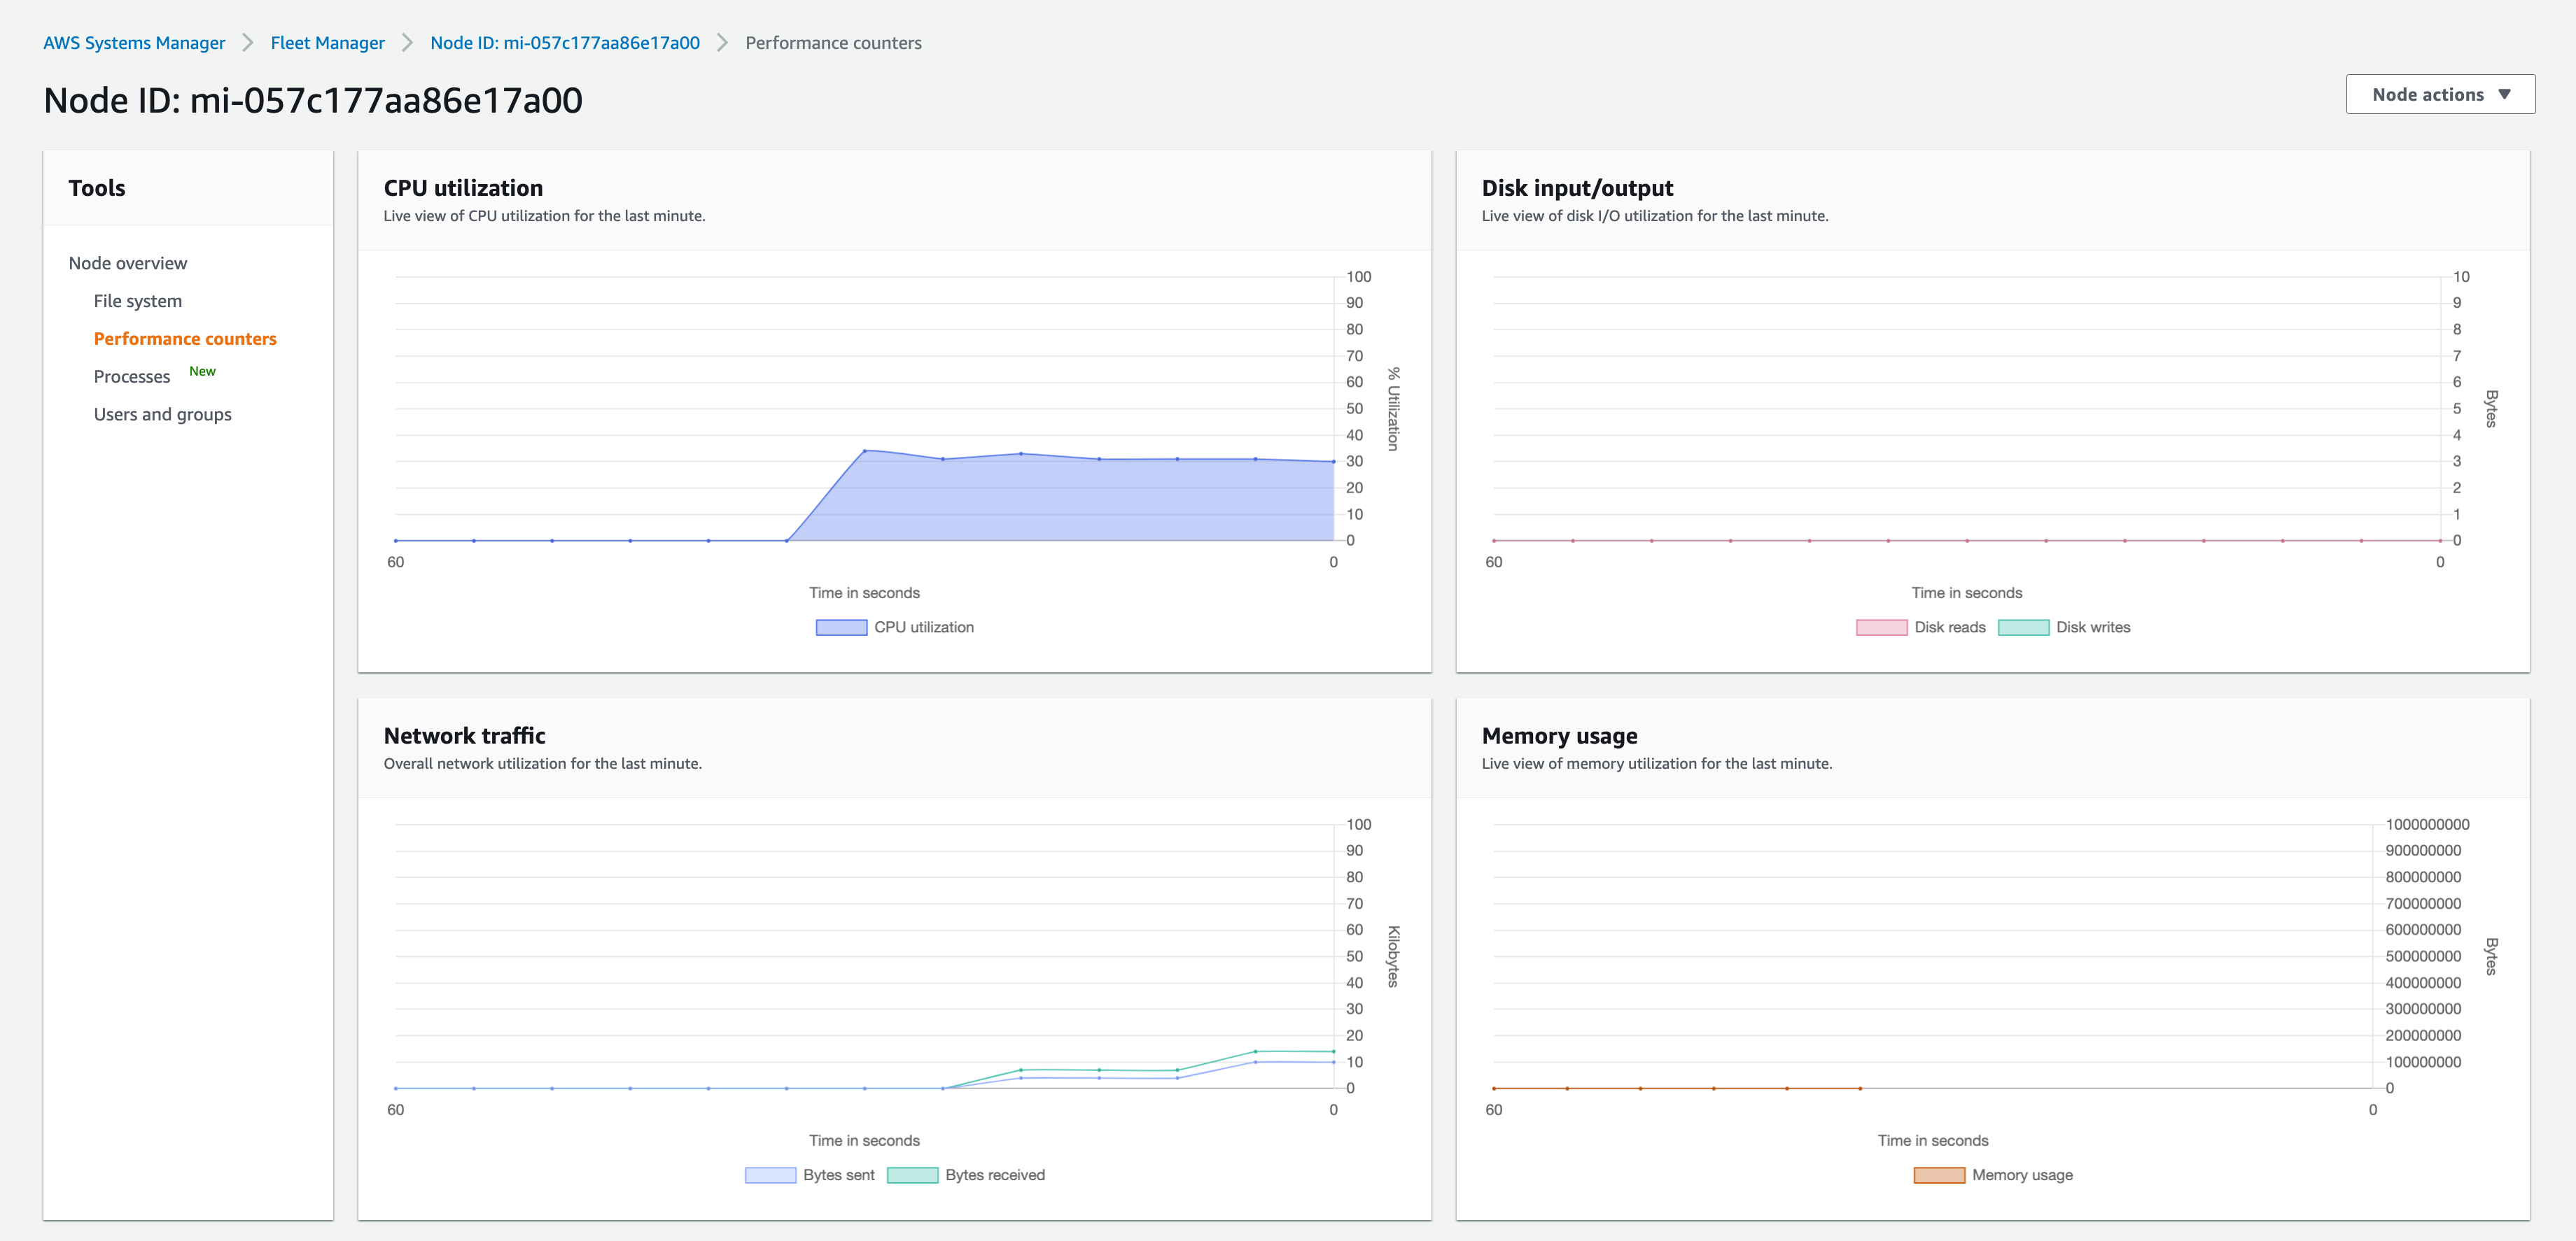
Task: Open Processes tool in sidebar
Action: tap(132, 376)
